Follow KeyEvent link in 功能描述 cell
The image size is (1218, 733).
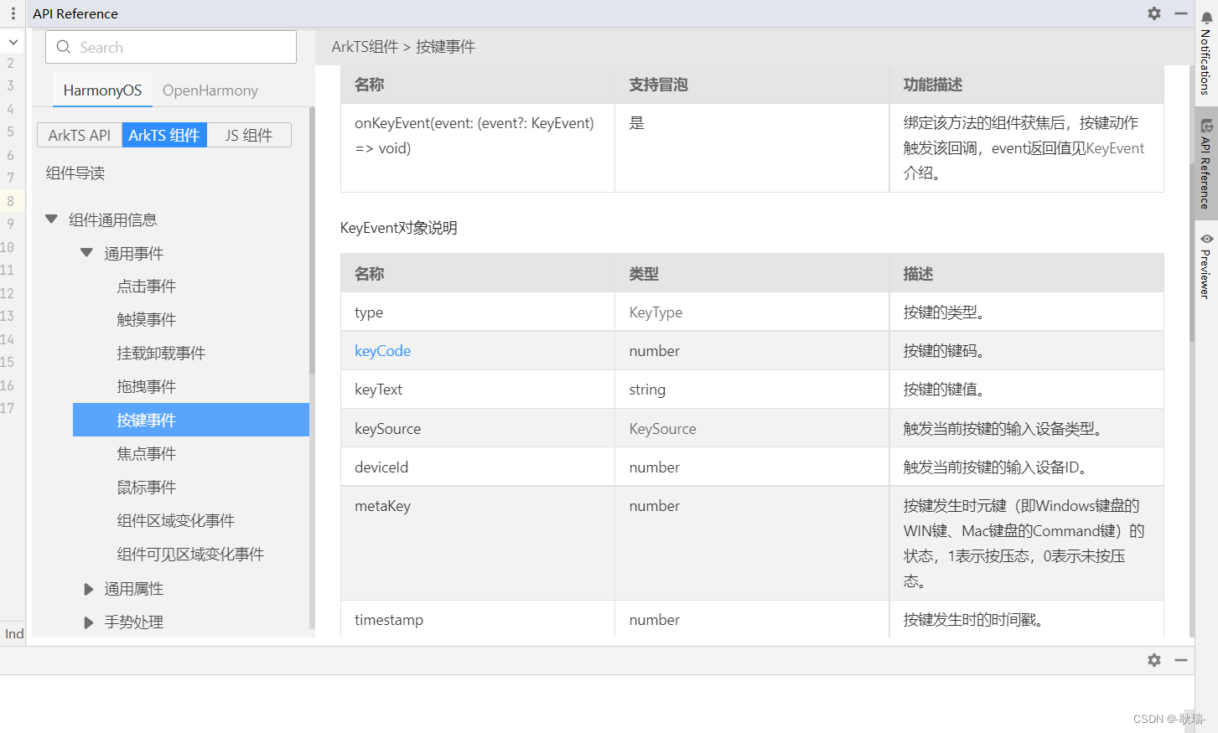(1115, 148)
